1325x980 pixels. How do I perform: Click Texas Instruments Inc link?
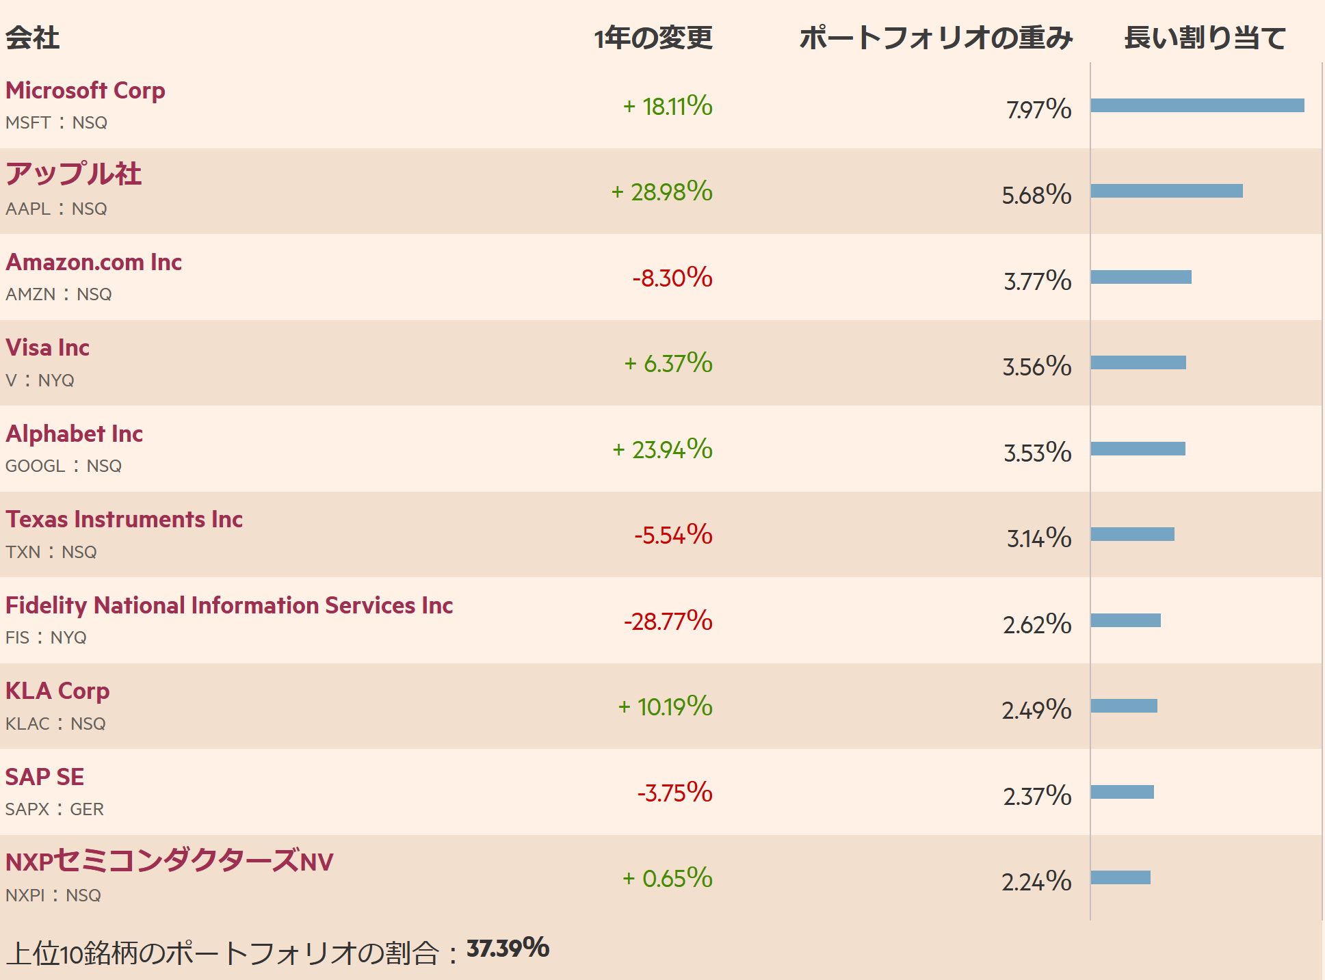(124, 519)
